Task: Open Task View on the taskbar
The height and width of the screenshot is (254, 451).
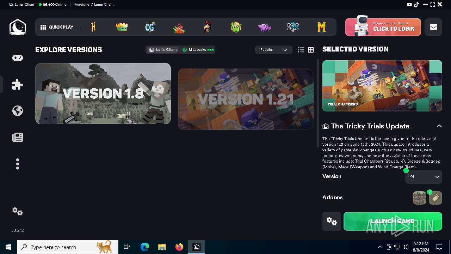Action: (127, 247)
